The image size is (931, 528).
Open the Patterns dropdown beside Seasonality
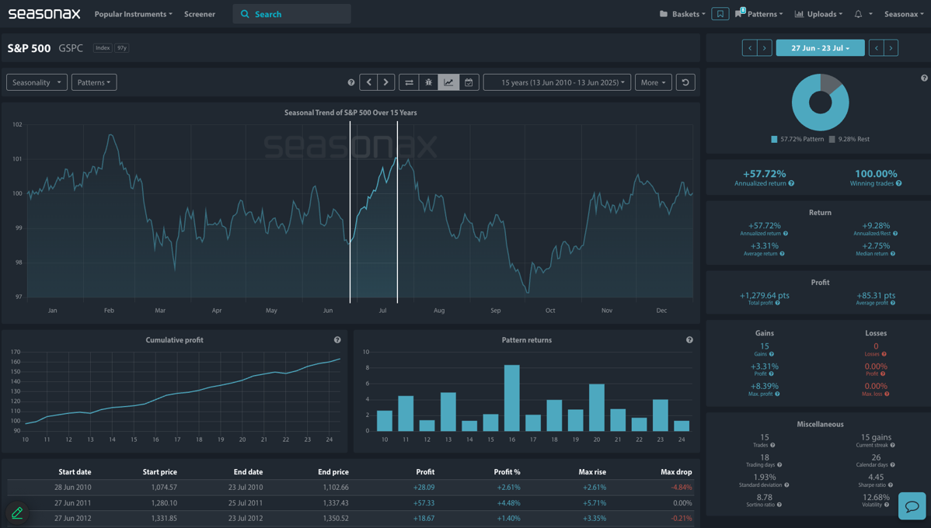point(94,82)
